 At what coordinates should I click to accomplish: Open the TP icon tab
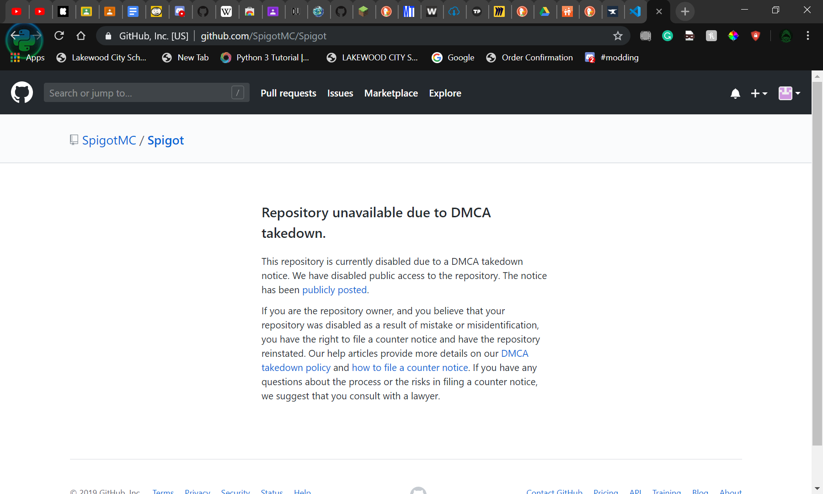click(477, 11)
